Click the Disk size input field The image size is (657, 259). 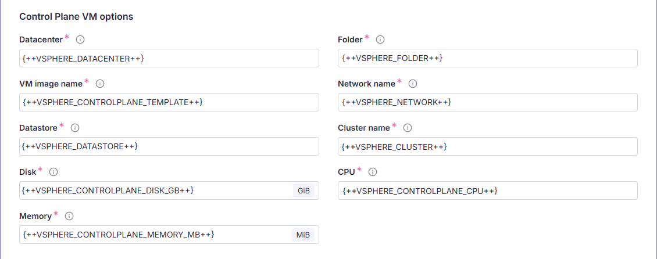[154, 190]
